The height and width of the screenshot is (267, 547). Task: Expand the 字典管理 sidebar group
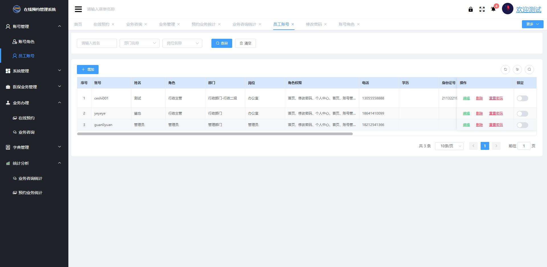pos(34,147)
